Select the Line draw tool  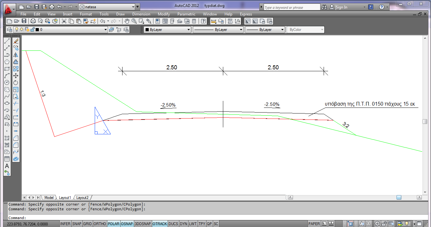[7, 41]
